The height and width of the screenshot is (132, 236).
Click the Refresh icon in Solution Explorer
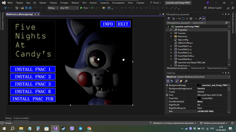tap(183, 19)
